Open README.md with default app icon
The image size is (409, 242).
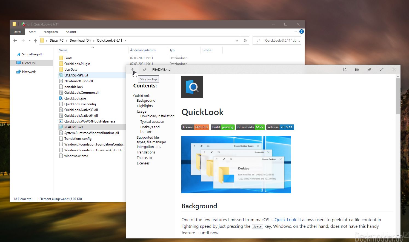(345, 70)
